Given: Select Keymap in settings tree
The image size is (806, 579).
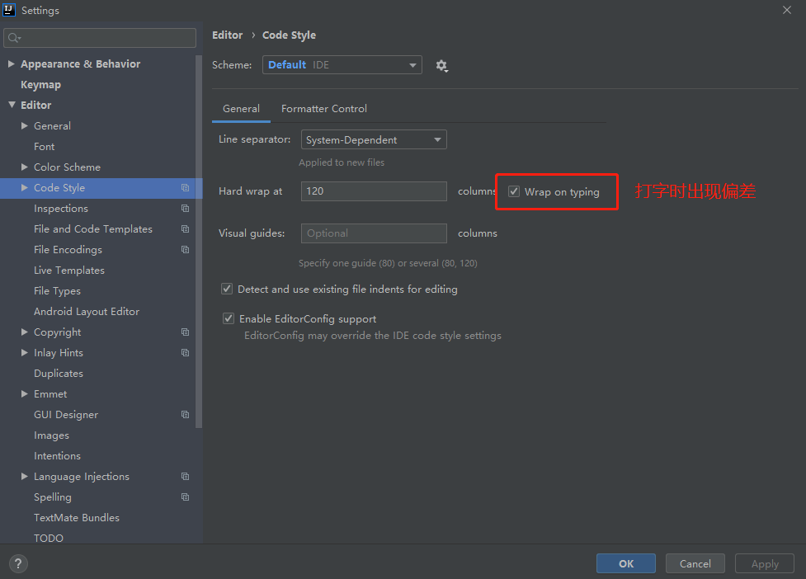Looking at the screenshot, I should pos(40,85).
